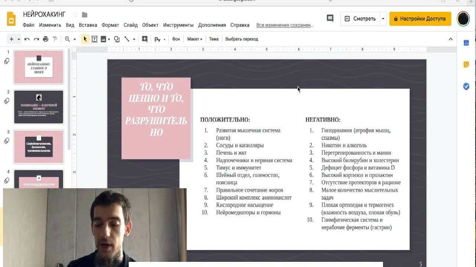Activate the select cursor tool
Viewport: 476px width, 267px height.
pos(85,39)
